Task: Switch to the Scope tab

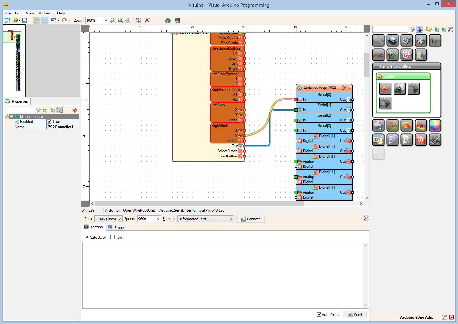Action: click(x=116, y=227)
